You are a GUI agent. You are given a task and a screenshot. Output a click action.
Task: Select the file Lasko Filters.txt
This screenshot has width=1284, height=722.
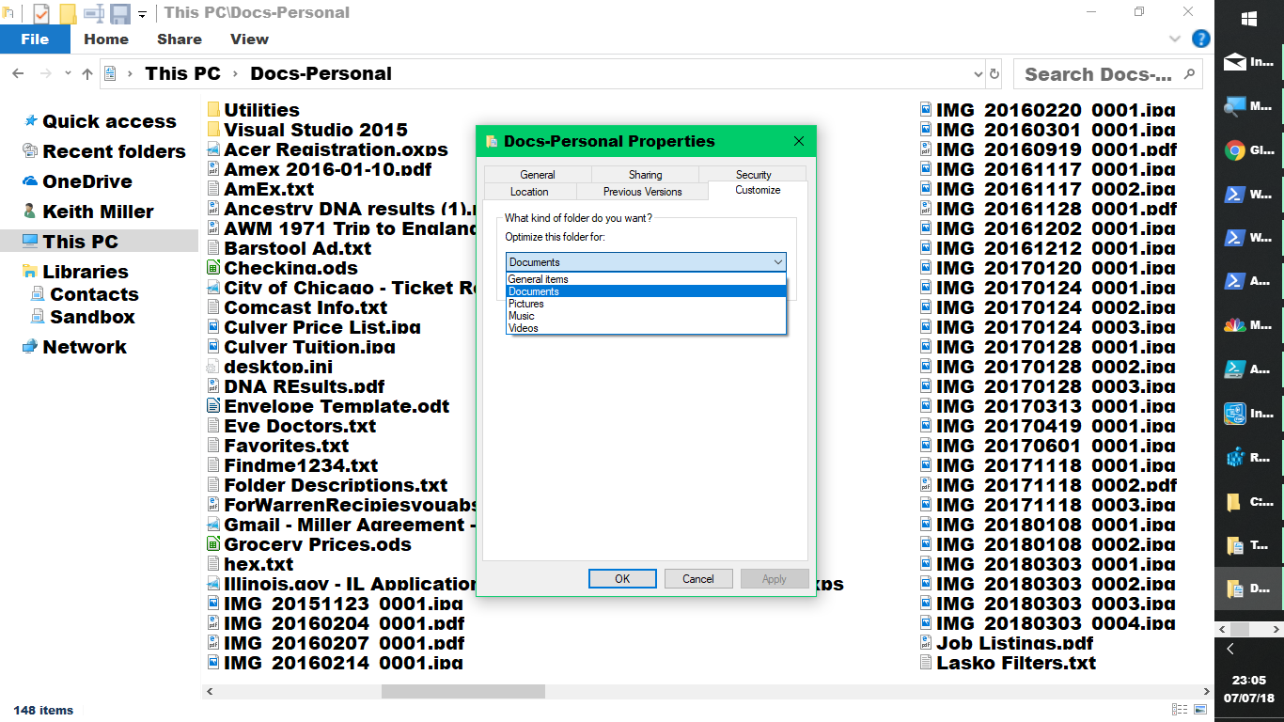tap(1016, 663)
